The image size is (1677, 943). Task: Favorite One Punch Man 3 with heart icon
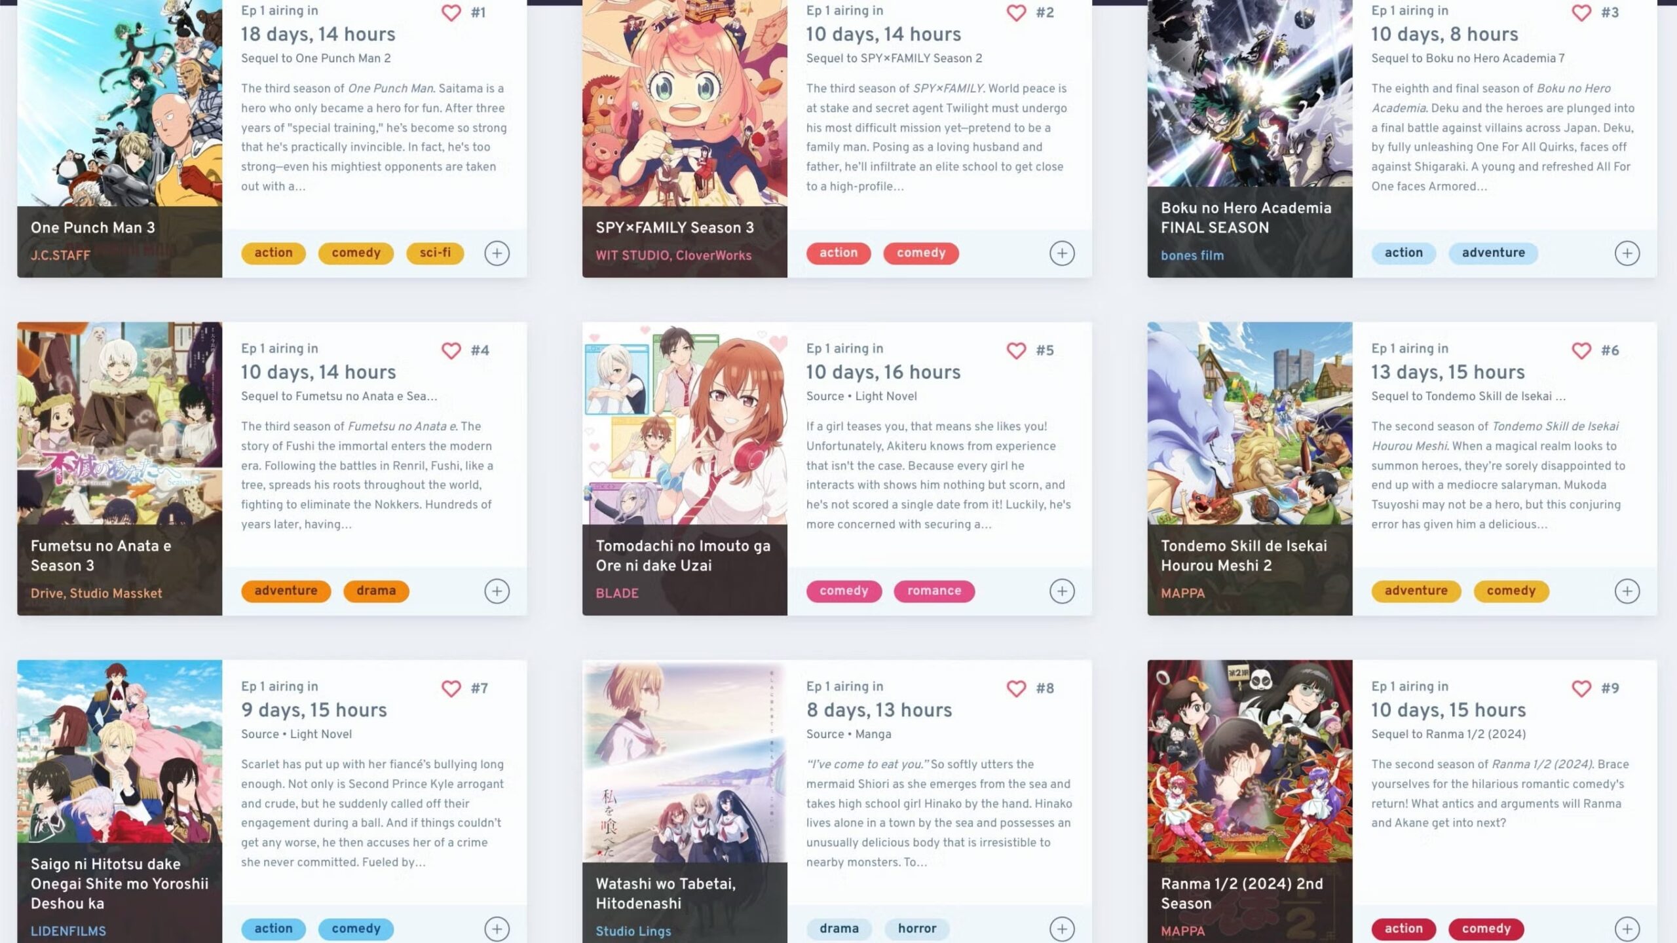point(451,12)
